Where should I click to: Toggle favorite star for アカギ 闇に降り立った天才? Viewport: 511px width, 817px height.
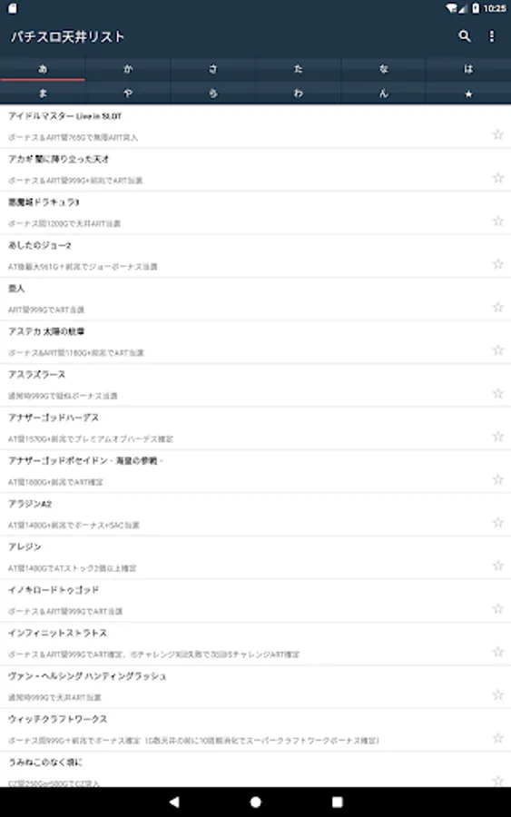498,178
